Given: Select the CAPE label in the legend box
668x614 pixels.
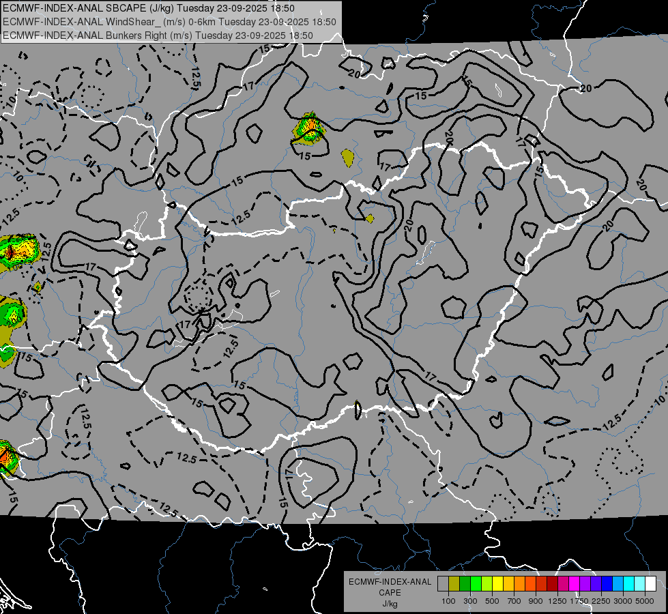Looking at the screenshot, I should (x=390, y=593).
